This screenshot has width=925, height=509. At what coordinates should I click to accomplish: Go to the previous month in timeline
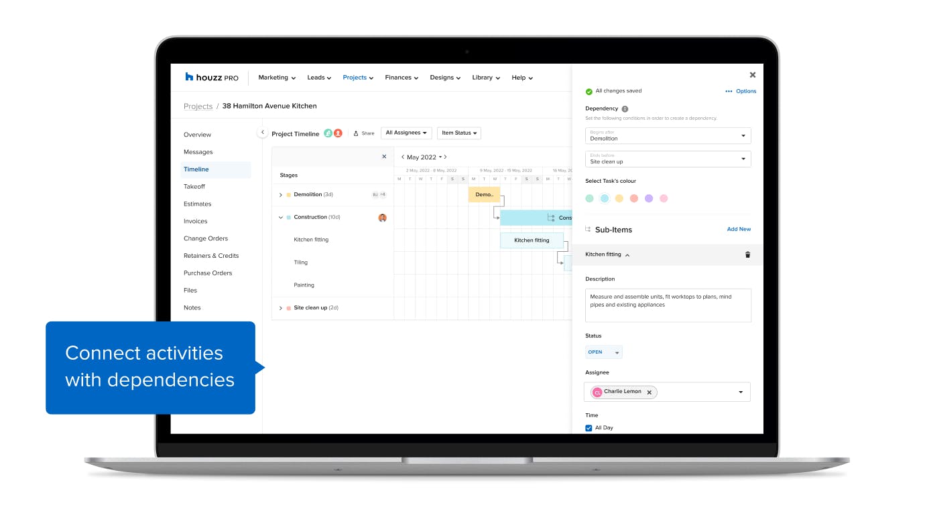(402, 157)
